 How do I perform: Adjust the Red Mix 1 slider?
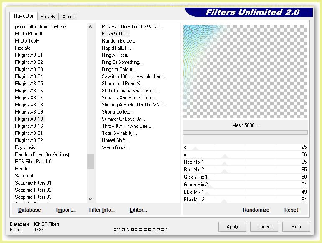(245, 162)
